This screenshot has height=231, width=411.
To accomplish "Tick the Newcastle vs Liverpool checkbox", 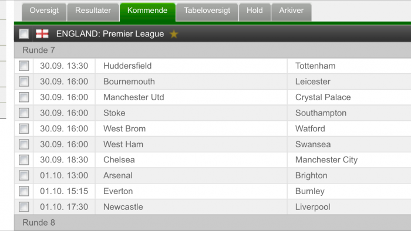I will 24,207.
